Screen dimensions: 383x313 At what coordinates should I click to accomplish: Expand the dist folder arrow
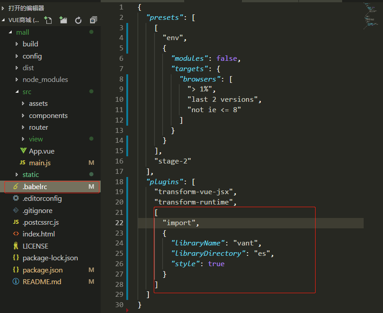coord(17,68)
